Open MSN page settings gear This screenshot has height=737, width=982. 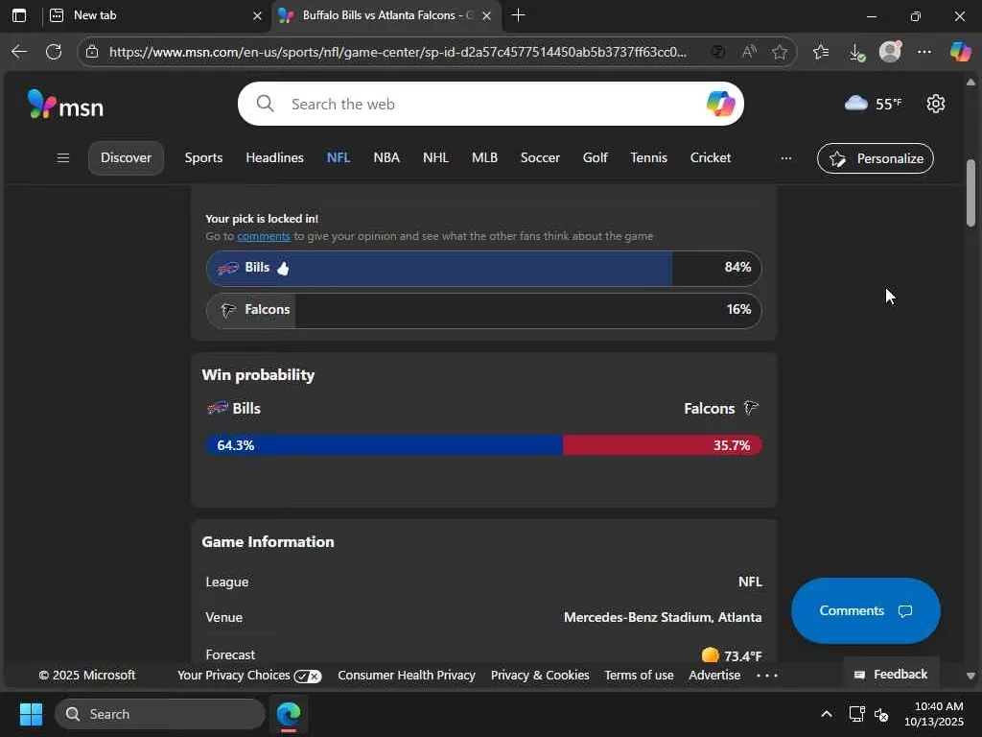coord(936,104)
